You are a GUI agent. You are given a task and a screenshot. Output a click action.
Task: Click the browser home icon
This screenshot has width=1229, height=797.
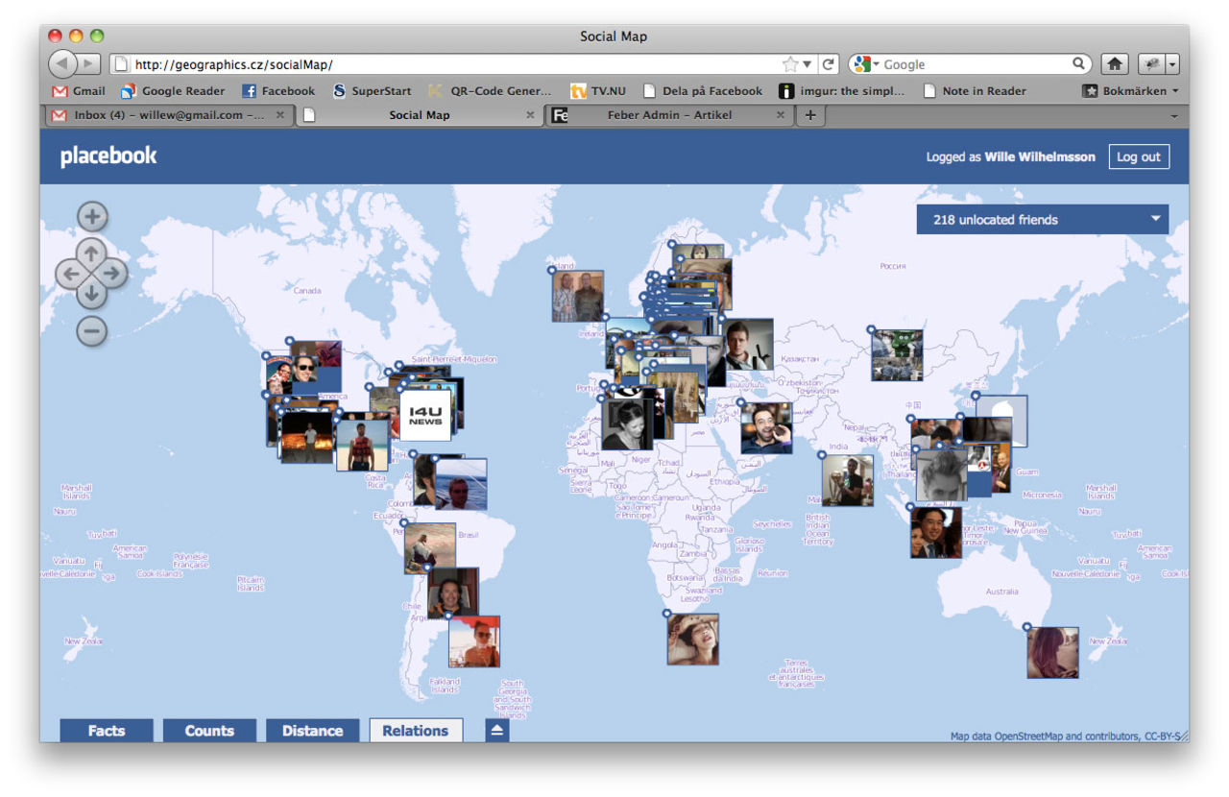pos(1114,64)
